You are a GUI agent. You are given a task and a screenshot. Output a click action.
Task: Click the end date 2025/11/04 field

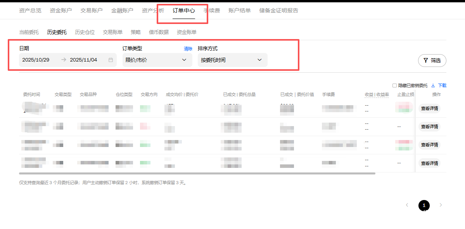tap(83, 60)
